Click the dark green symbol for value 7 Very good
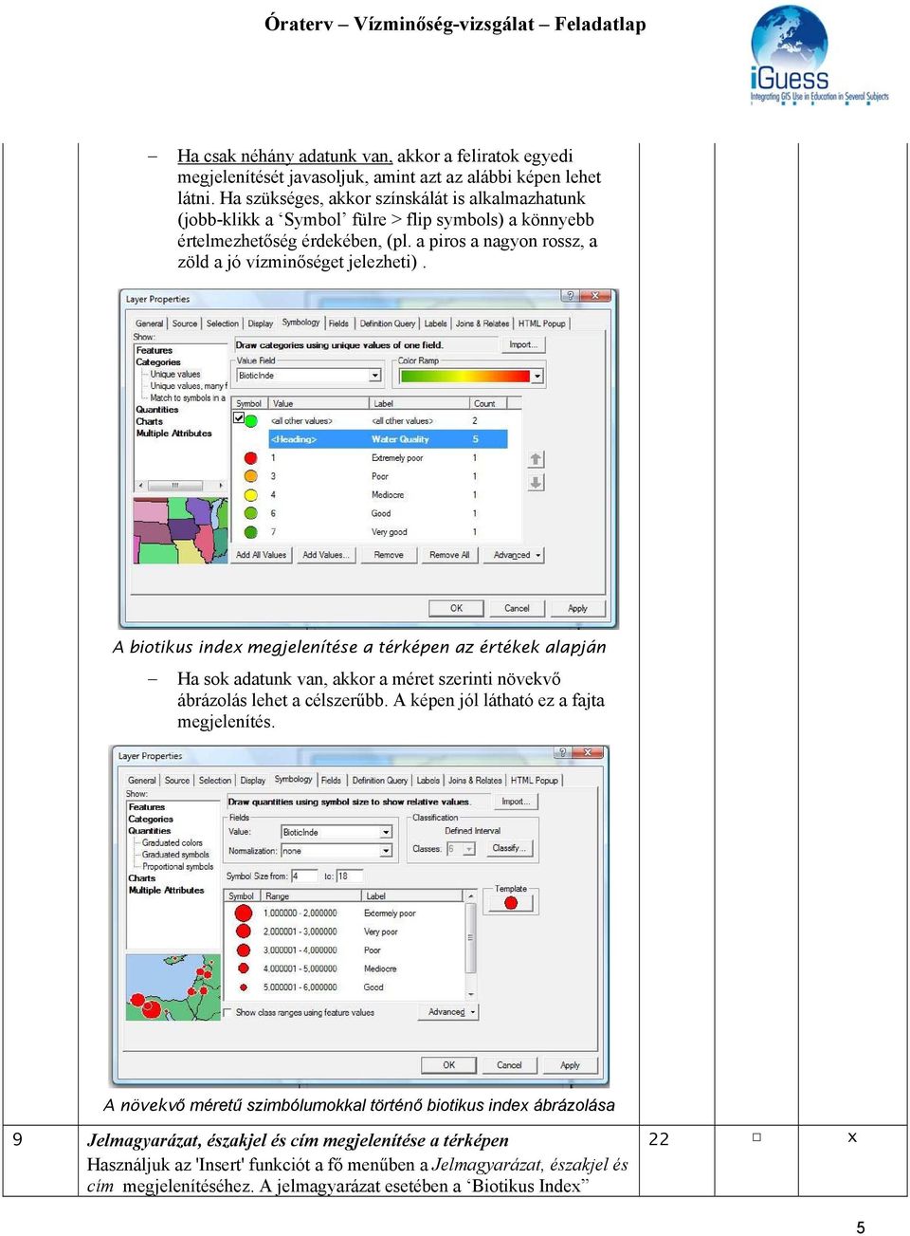910x1236 pixels. pos(251,532)
